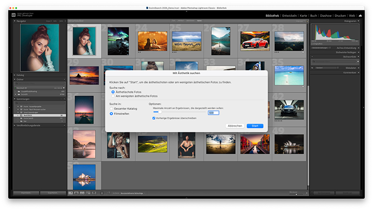Viewport: 373px width, 210px height.
Task: Click the Lightroom Classic logo icon
Action: pos(14,15)
